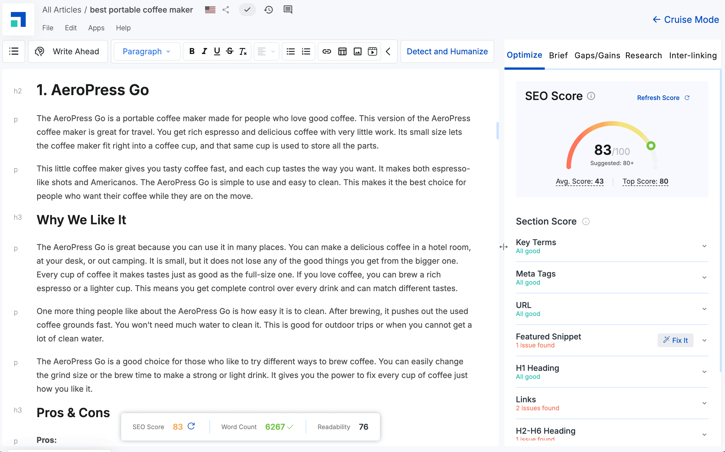Insert an image
The height and width of the screenshot is (452, 725).
click(x=357, y=51)
